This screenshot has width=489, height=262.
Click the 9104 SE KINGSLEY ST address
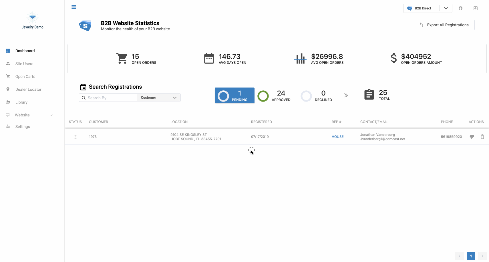pos(189,135)
